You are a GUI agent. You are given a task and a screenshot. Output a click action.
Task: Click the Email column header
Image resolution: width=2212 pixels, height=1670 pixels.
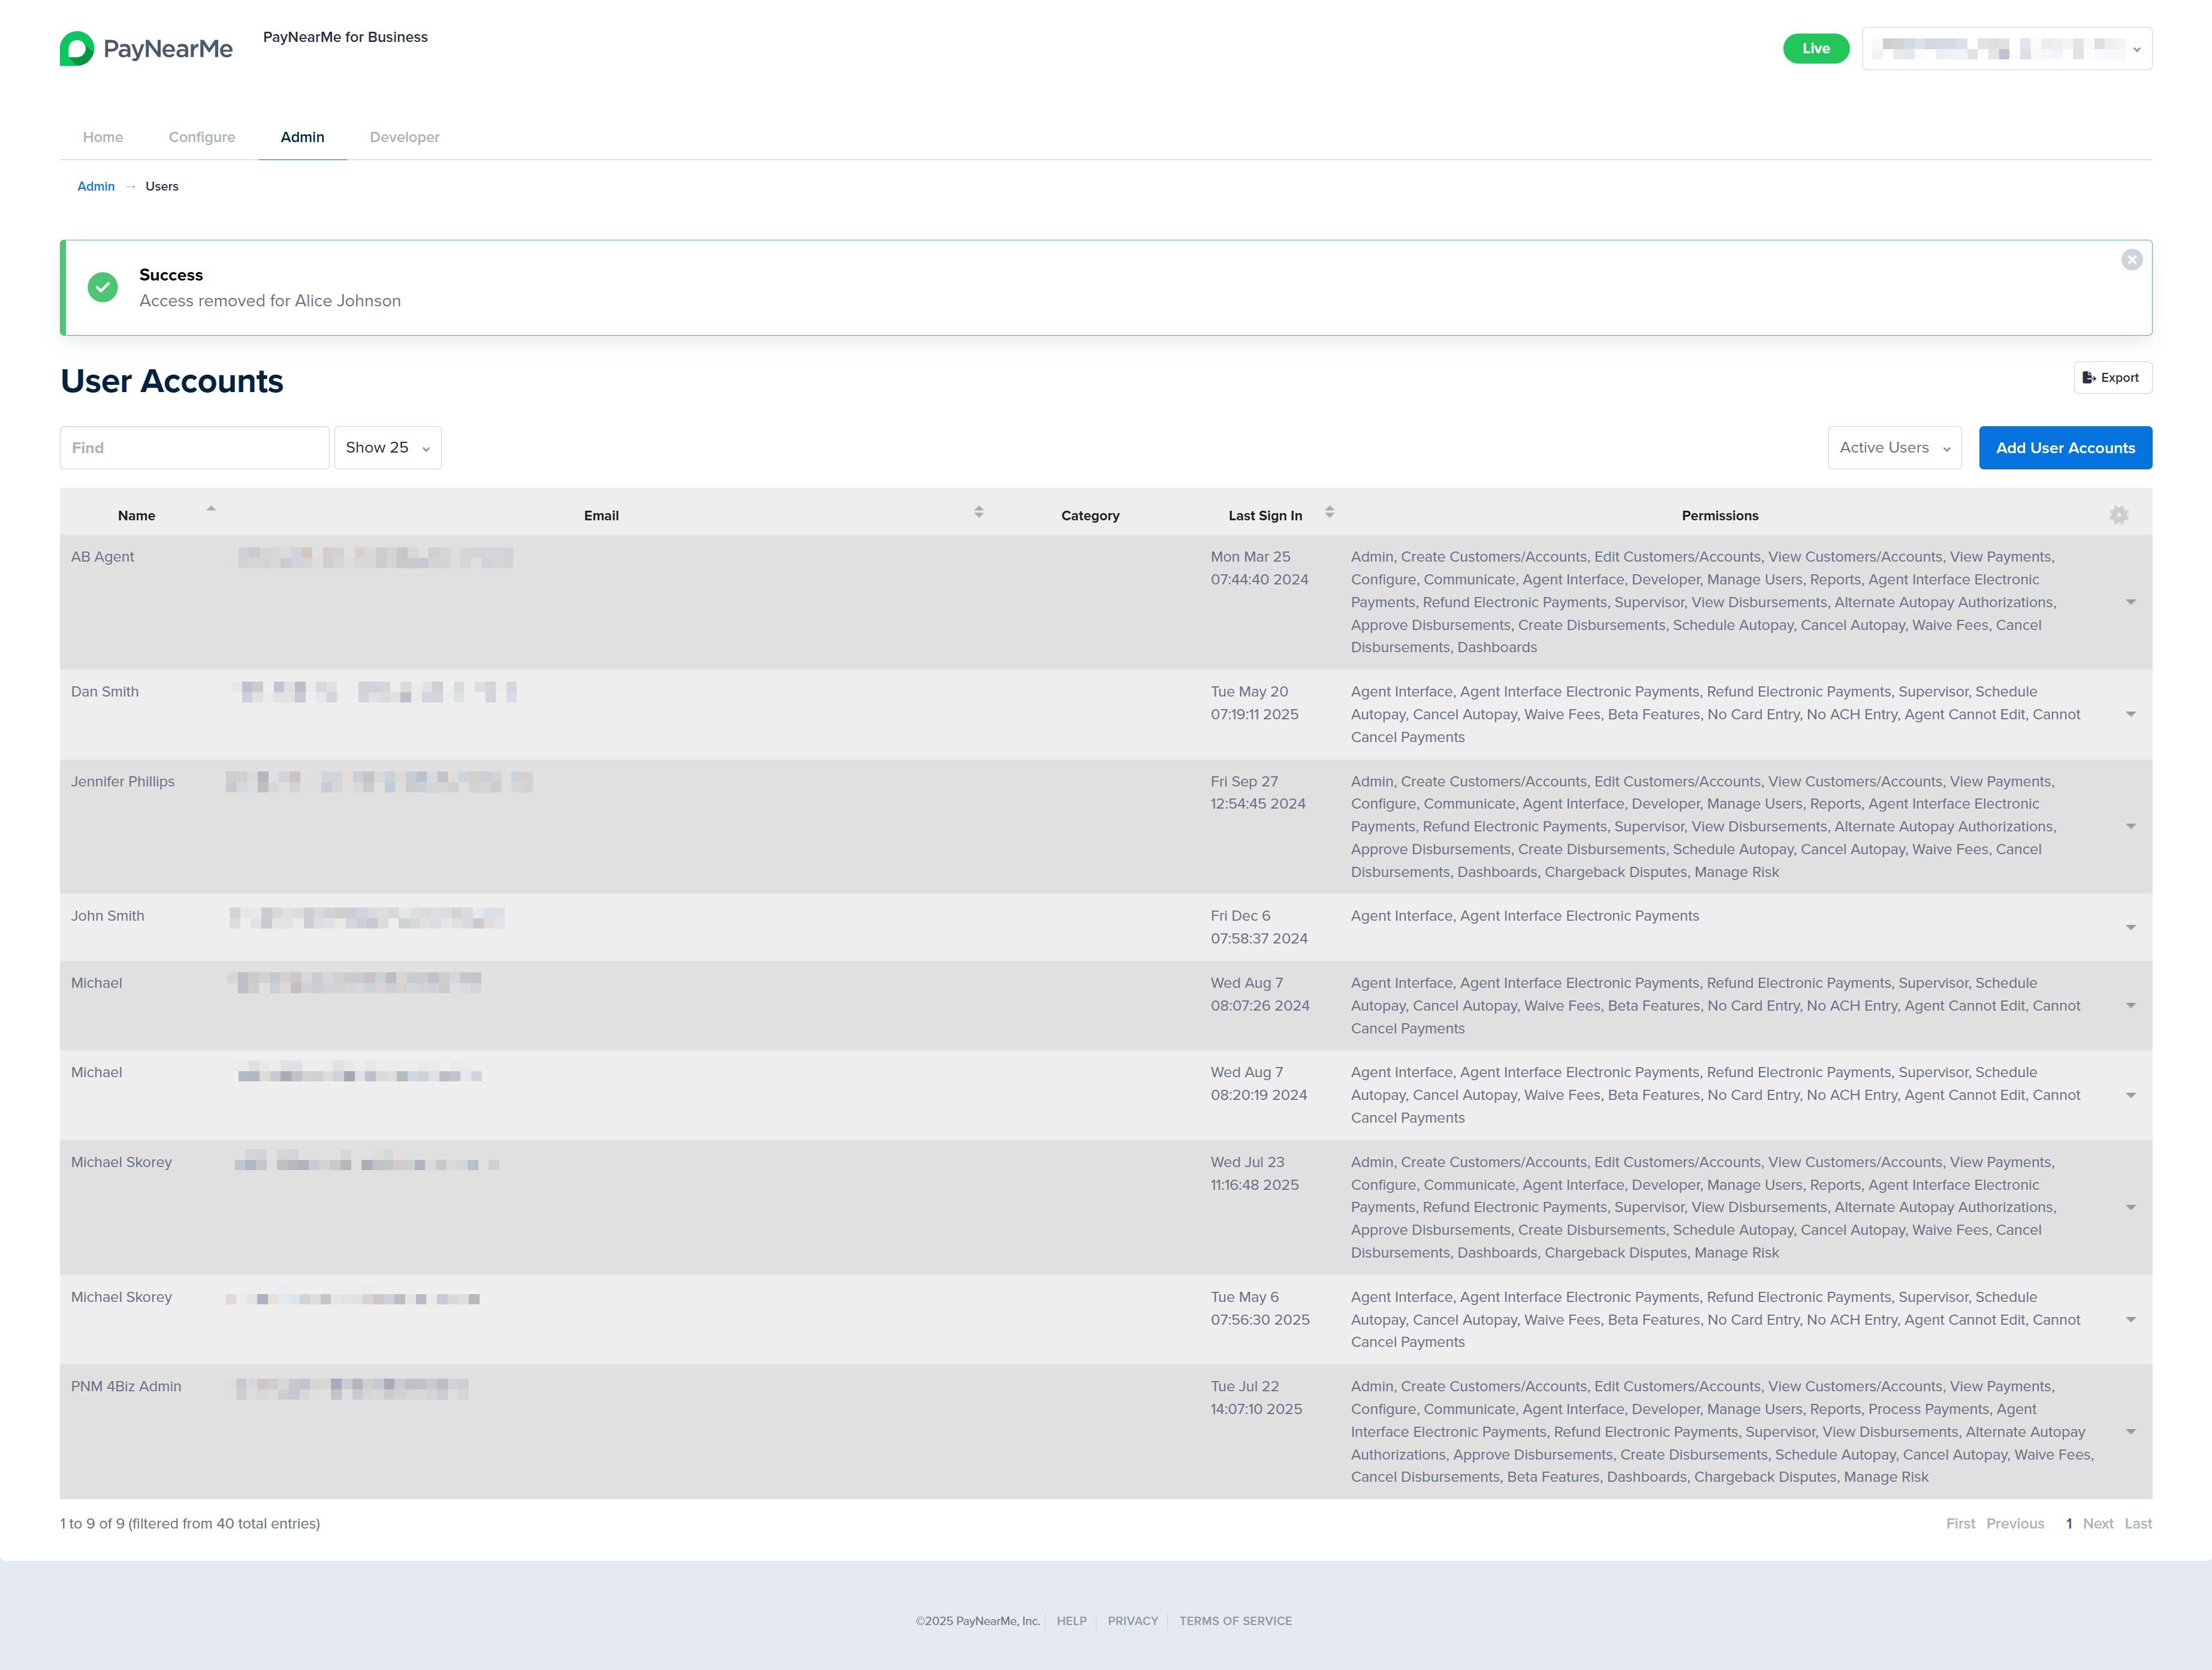(601, 515)
